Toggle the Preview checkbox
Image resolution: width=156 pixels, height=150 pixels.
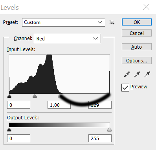pyautogui.click(x=125, y=88)
